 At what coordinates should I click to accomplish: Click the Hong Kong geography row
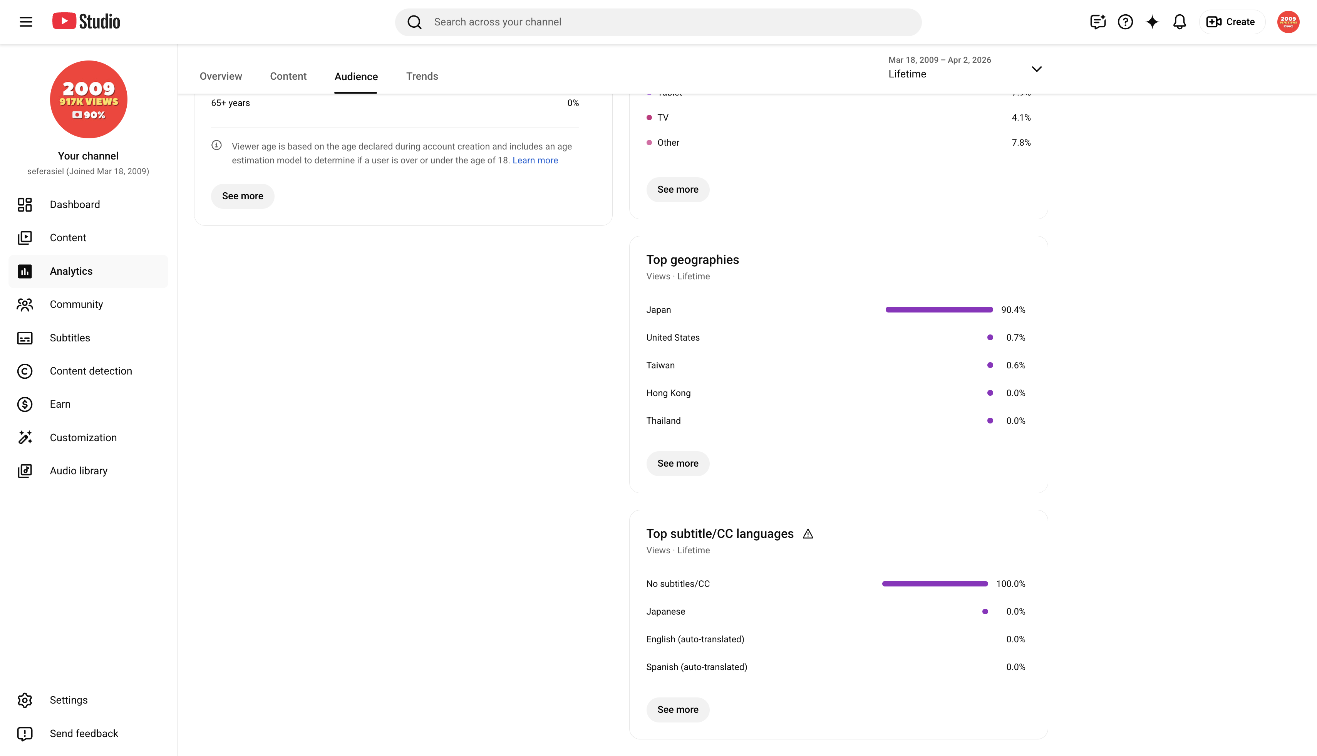[836, 393]
